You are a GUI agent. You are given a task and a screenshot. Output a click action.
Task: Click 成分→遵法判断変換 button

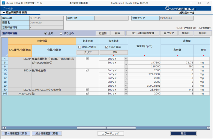click(x=142, y=33)
